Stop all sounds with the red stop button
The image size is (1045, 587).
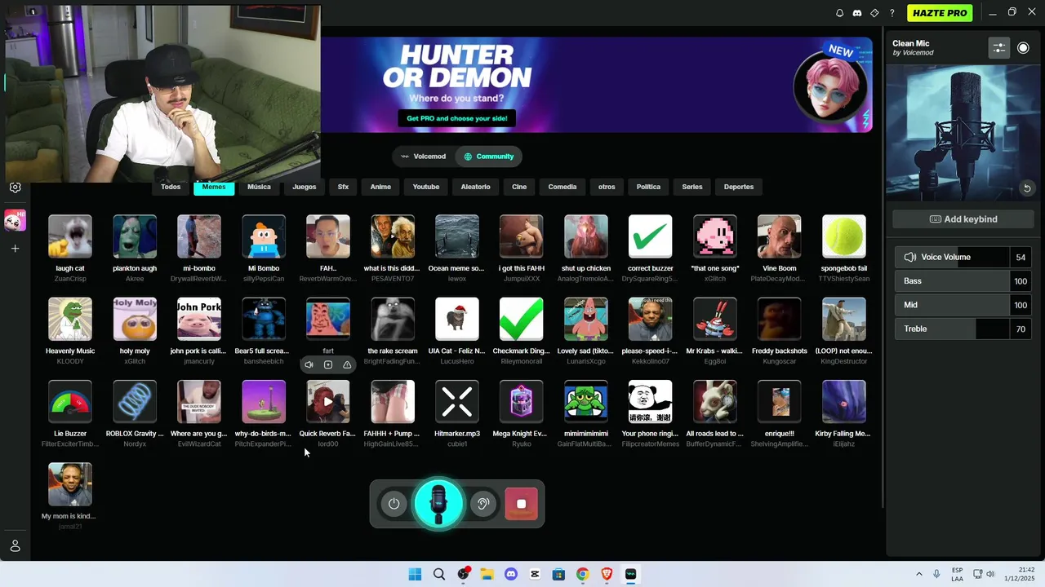click(522, 504)
